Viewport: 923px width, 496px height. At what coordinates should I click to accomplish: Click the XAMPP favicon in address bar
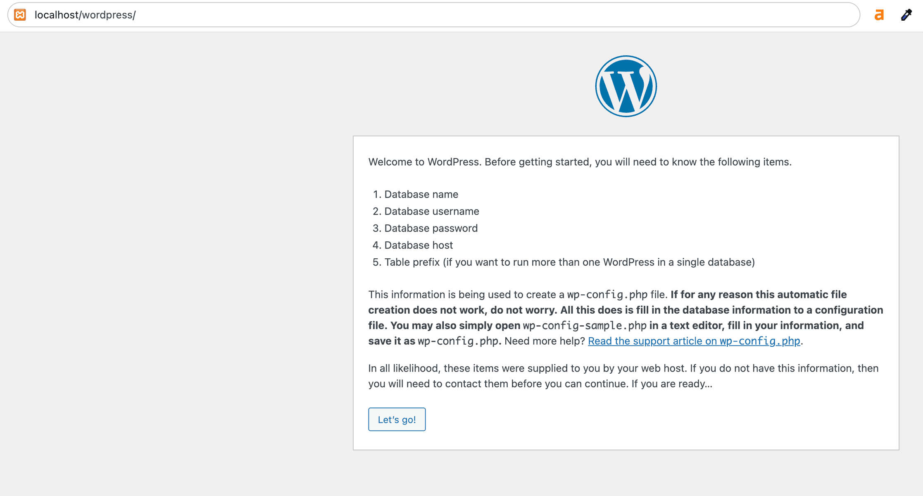click(x=20, y=15)
